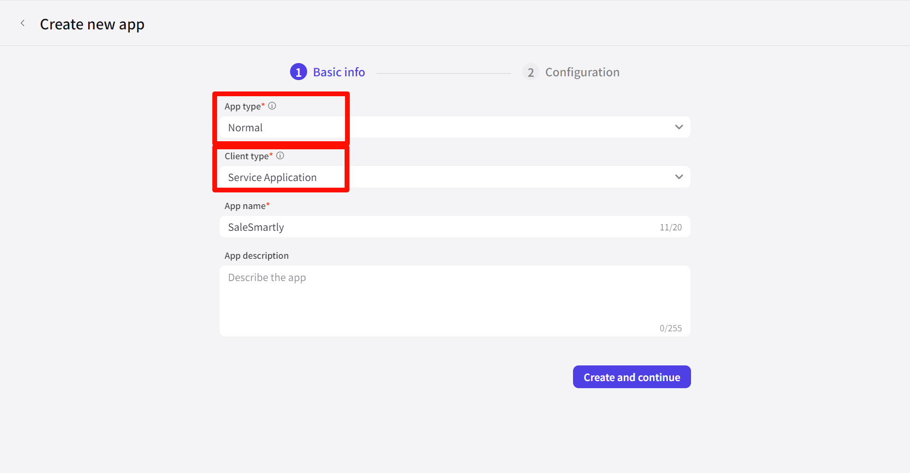910x473 pixels.
Task: Click the Create and continue button
Action: [x=631, y=377]
